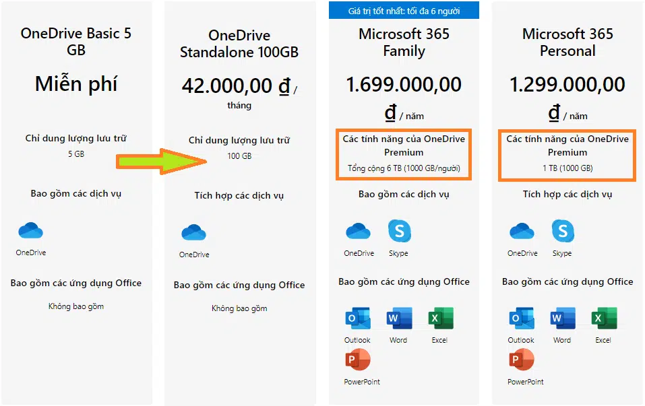The image size is (645, 406).
Task: Click the Excel icon in Family column
Action: pos(439,318)
